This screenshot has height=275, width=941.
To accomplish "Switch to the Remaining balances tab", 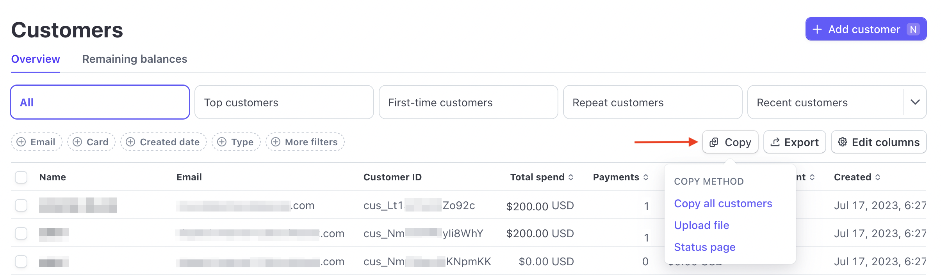I will click(135, 59).
